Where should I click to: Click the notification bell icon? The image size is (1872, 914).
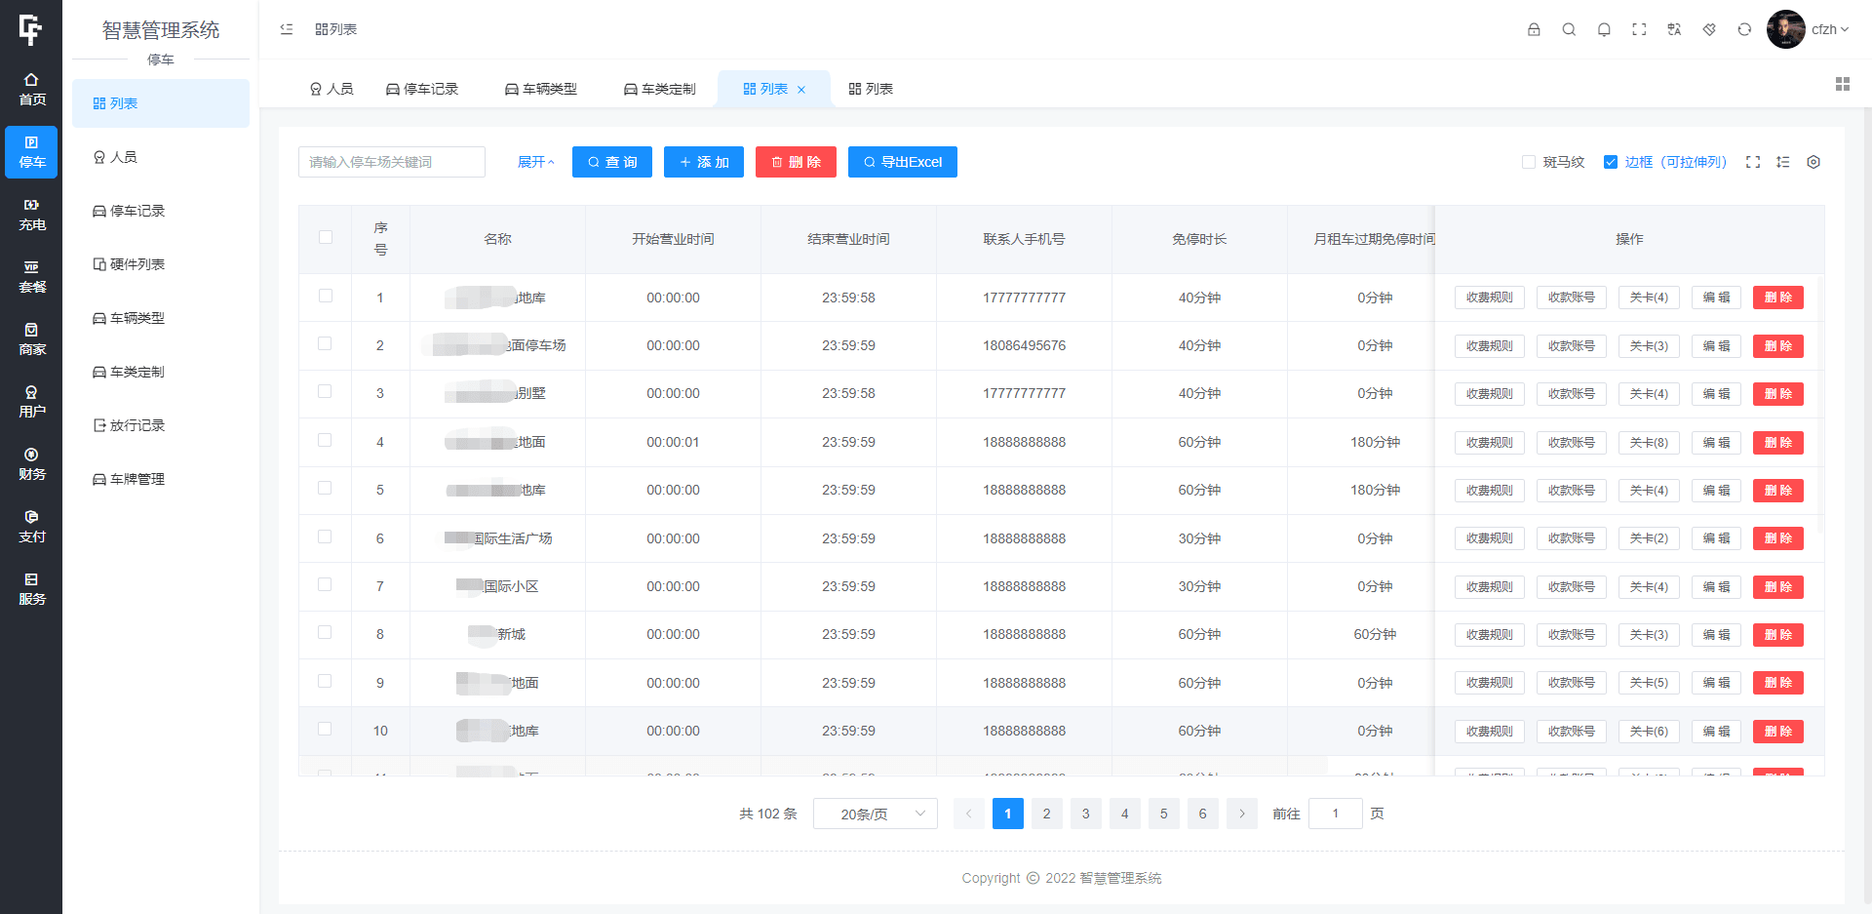[x=1604, y=29]
